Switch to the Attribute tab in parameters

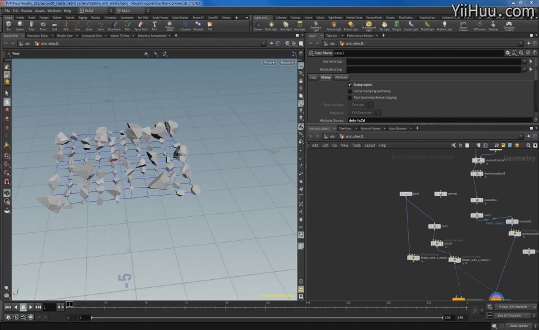coord(342,78)
